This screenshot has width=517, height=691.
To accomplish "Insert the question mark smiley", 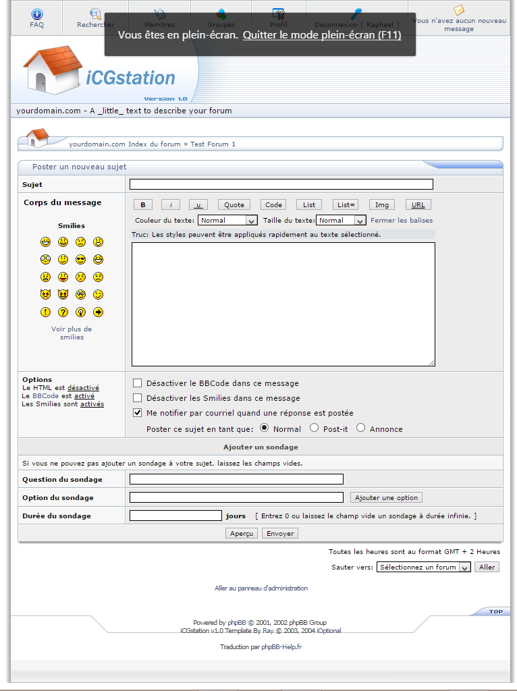I will (63, 312).
